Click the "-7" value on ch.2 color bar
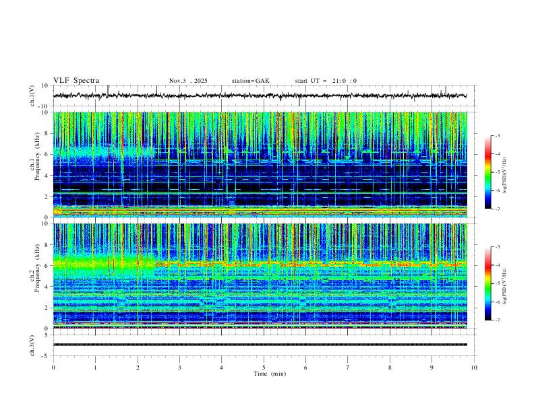Viewport: 534px width, 412px height. click(x=497, y=320)
